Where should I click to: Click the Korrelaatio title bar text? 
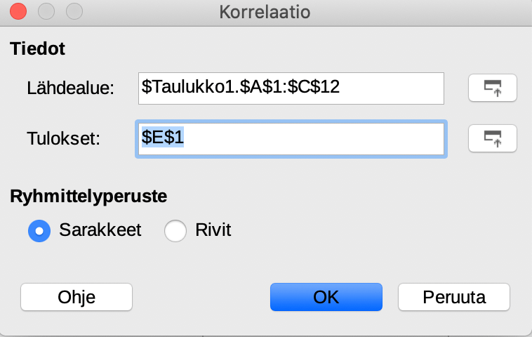(x=265, y=12)
